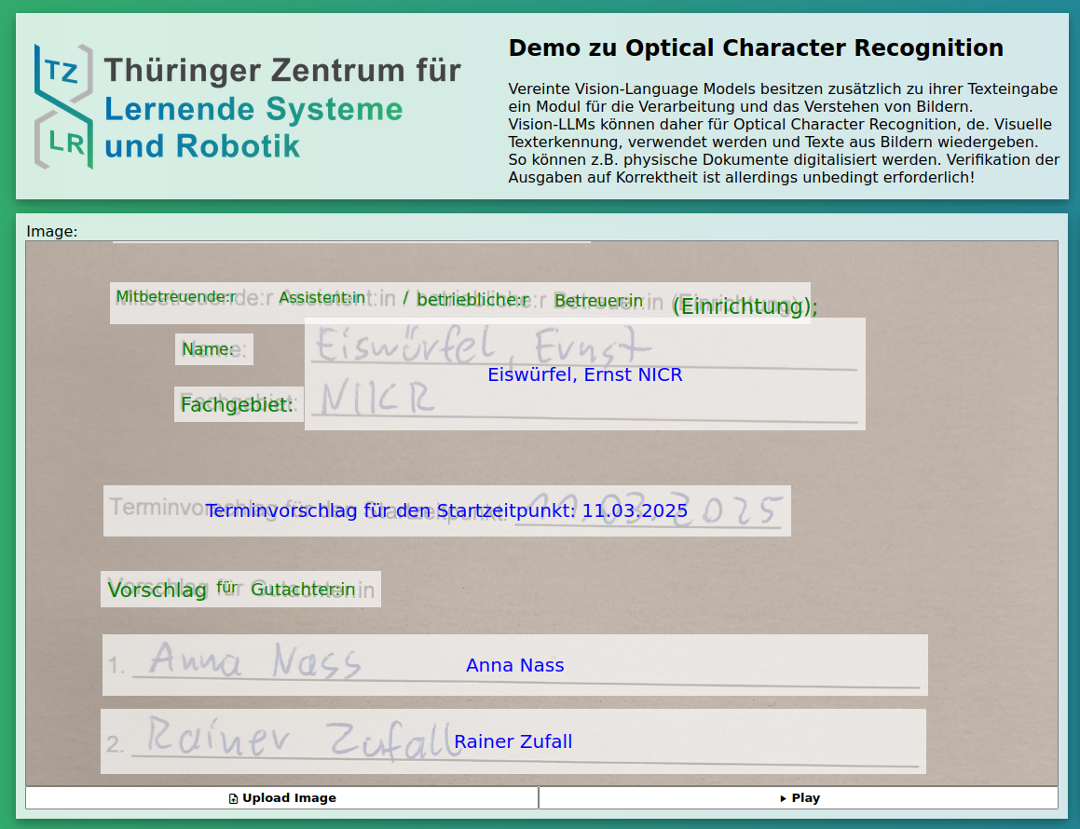1080x829 pixels.
Task: Select the blue 'Anna Nass' recognized text
Action: coord(514,666)
